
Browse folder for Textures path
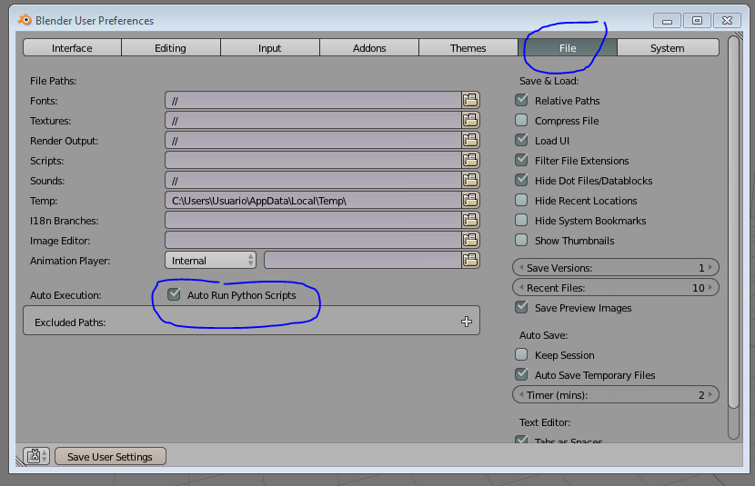(x=470, y=120)
